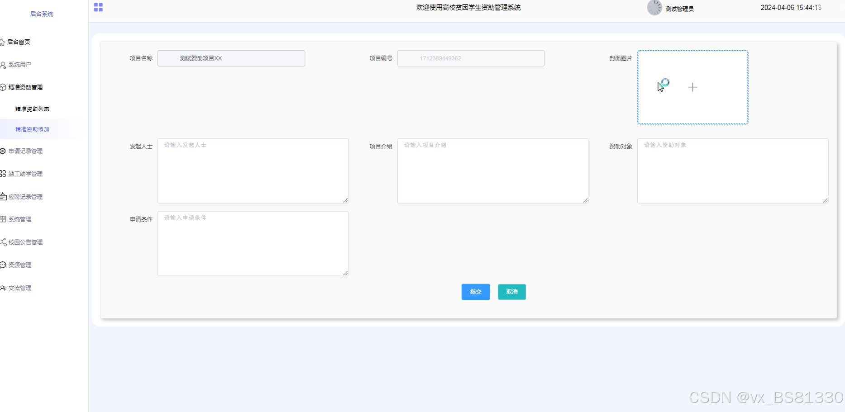
Task: Click the plus icon to upload cover image
Action: click(x=692, y=87)
